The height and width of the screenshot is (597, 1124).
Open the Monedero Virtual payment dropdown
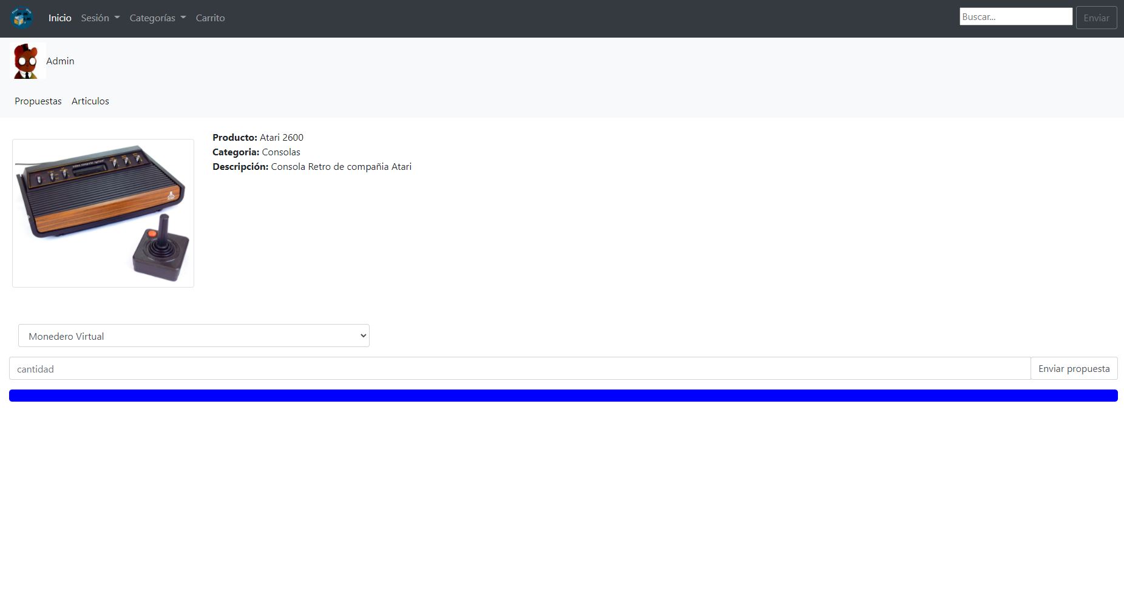[194, 336]
